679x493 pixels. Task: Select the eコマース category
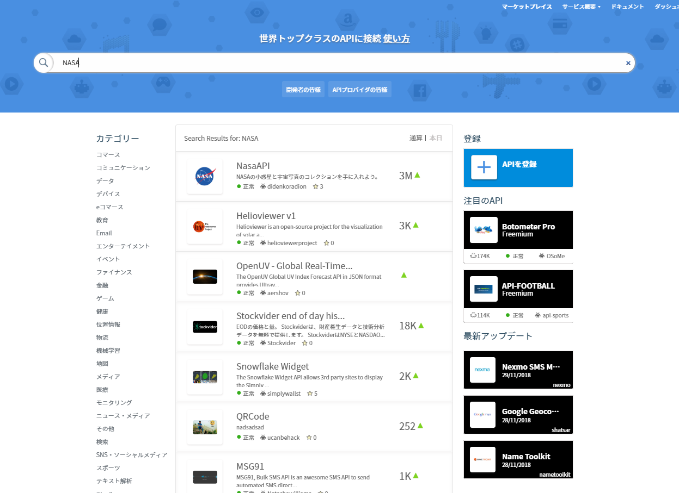point(110,207)
